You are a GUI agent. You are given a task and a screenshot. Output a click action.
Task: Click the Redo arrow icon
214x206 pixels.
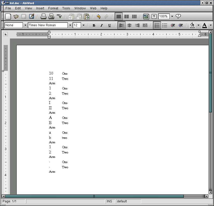click(106, 16)
